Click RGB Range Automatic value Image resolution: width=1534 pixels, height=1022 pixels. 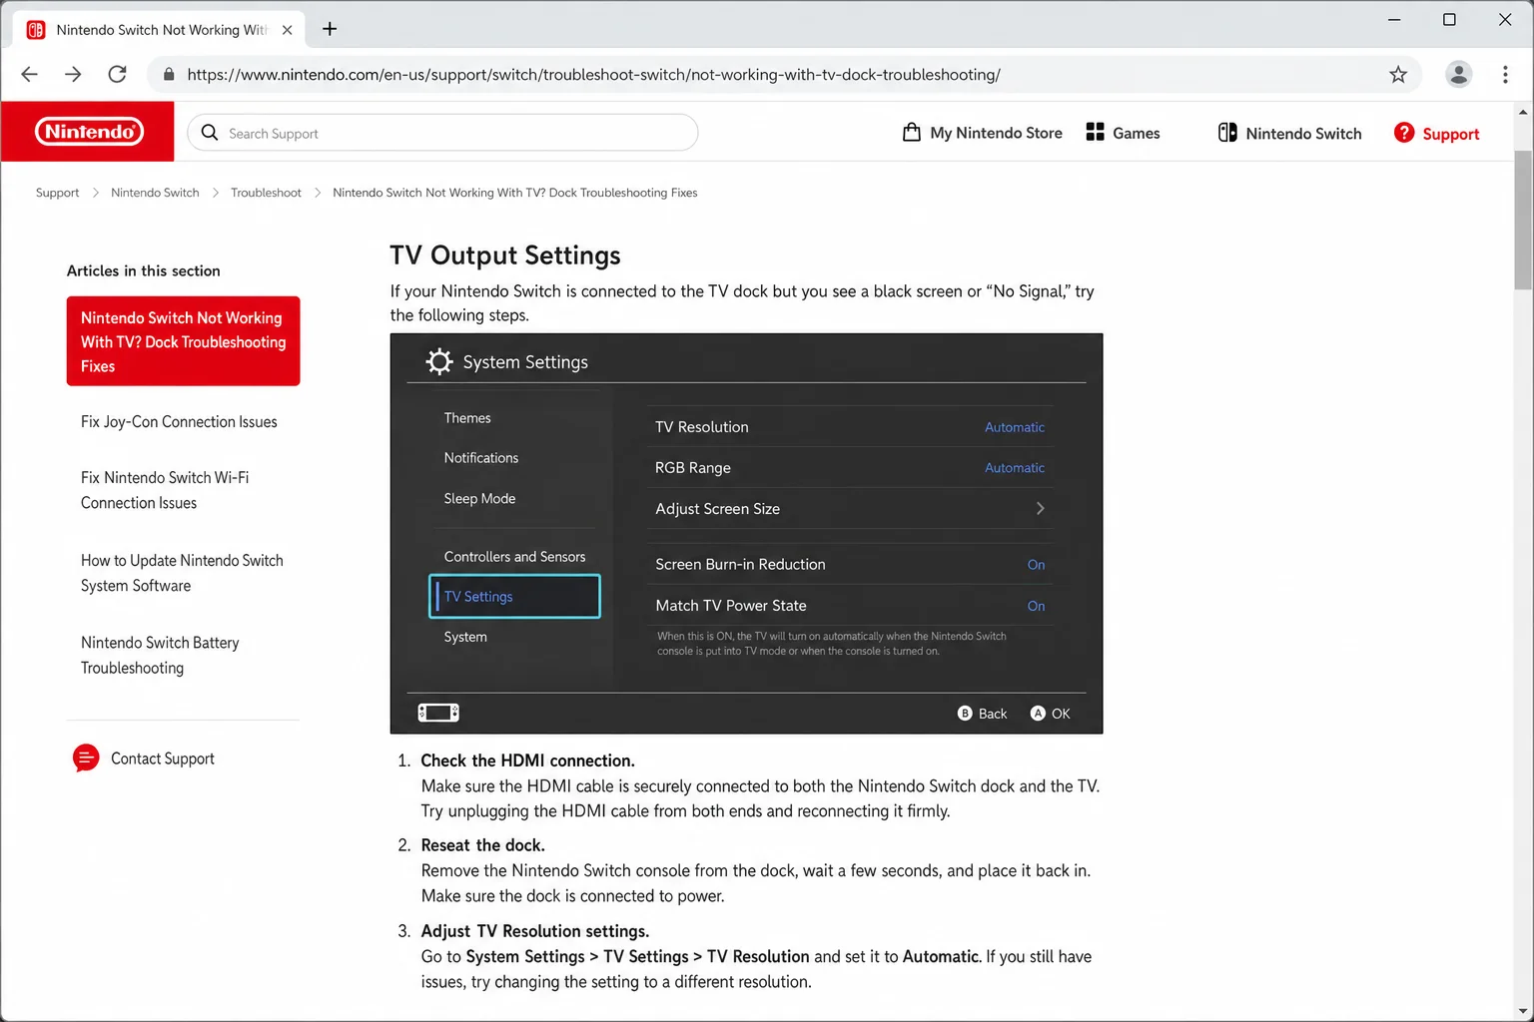click(x=1015, y=468)
